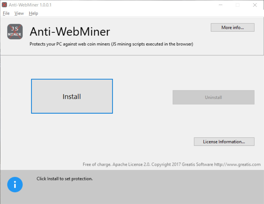Open the View menu
The image size is (264, 204).
tap(19, 13)
